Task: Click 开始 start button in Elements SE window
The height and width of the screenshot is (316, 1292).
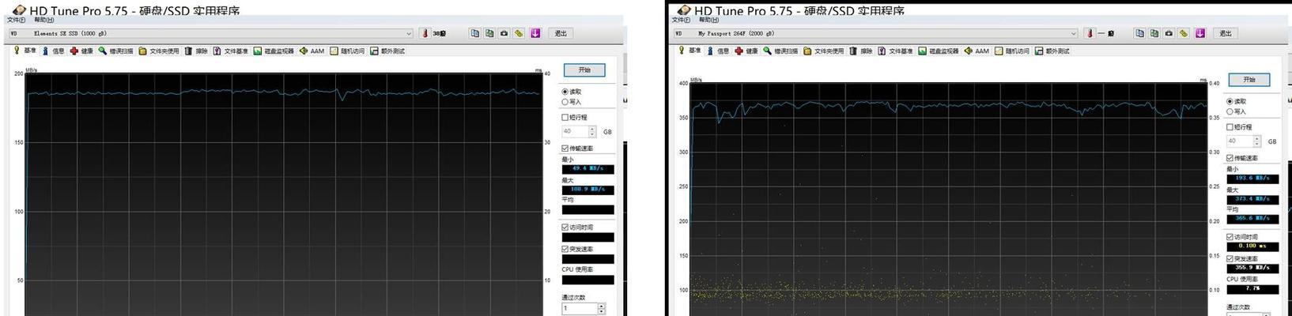Action: [x=584, y=70]
